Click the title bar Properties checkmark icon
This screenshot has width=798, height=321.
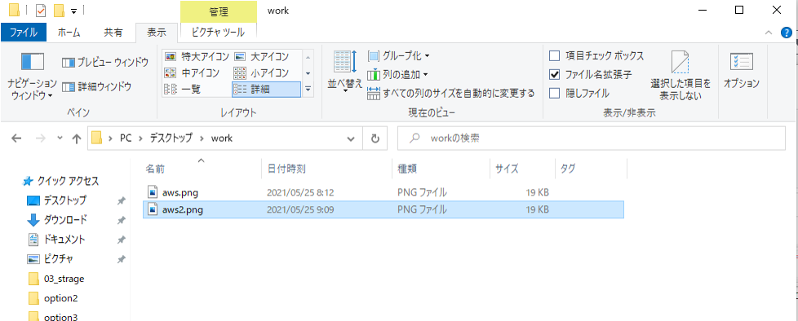click(41, 10)
